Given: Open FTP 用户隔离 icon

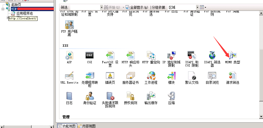Looking at the screenshot, I should click(69, 25).
